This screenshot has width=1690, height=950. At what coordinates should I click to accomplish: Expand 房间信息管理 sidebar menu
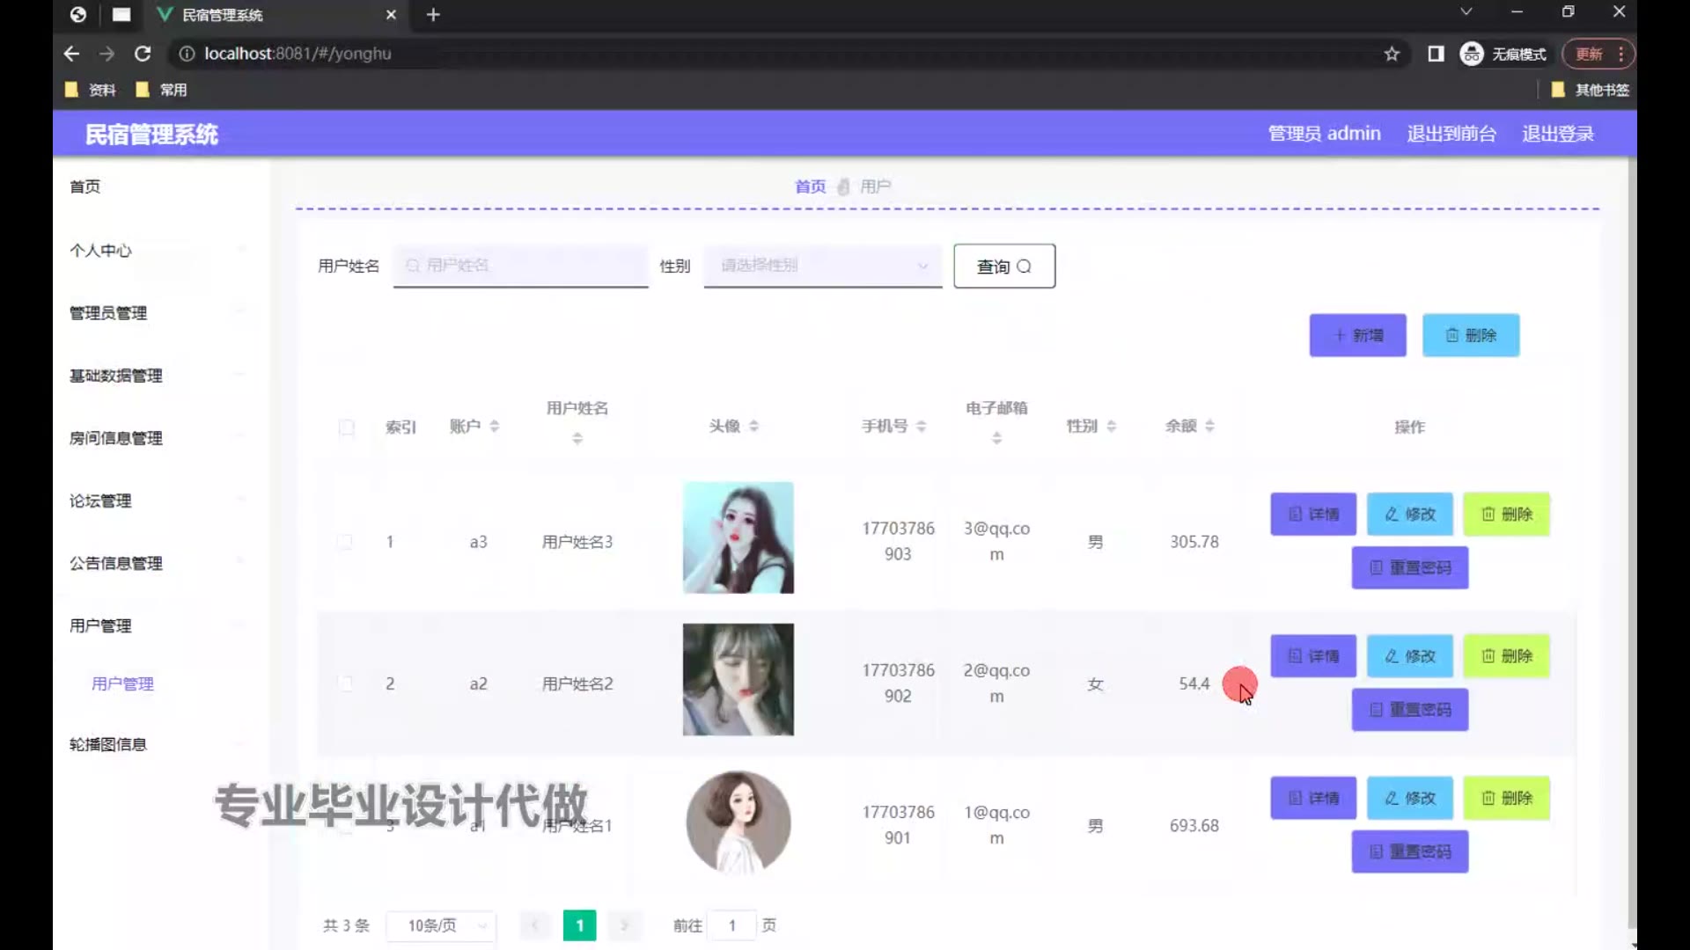click(116, 438)
